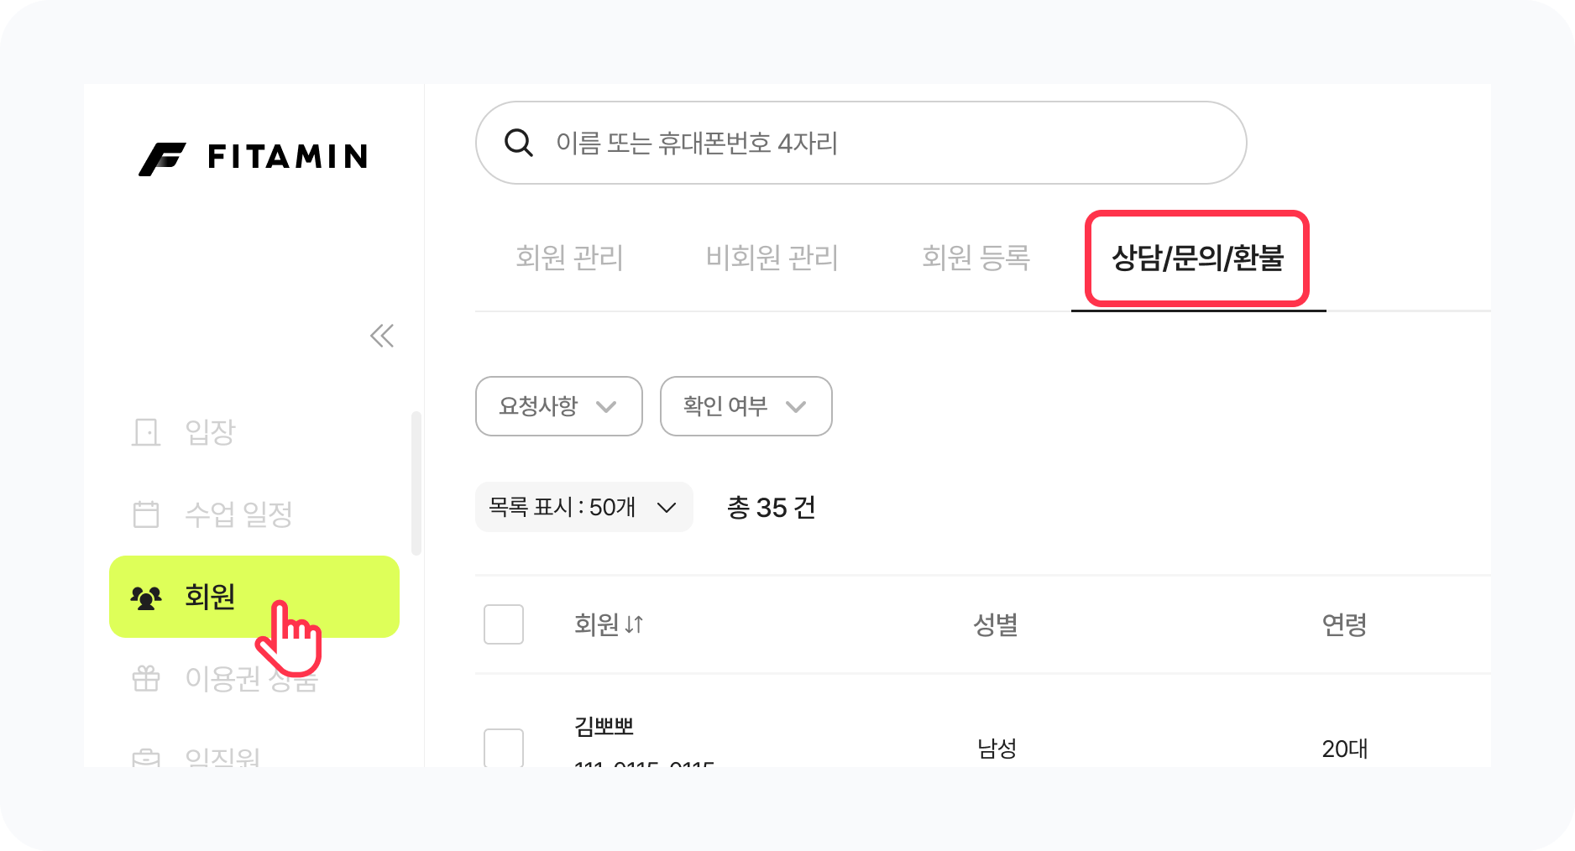Open the 수업 일정 sidebar menu

(x=238, y=514)
